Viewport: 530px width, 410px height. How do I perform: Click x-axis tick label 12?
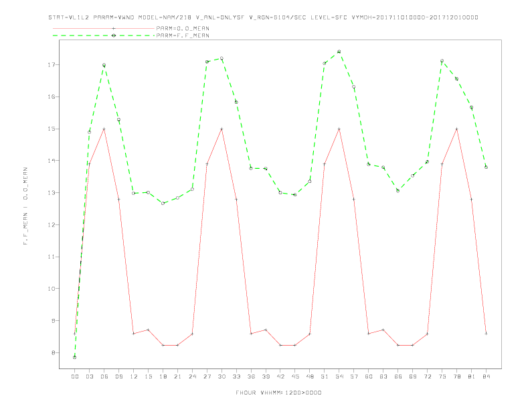coord(134,377)
